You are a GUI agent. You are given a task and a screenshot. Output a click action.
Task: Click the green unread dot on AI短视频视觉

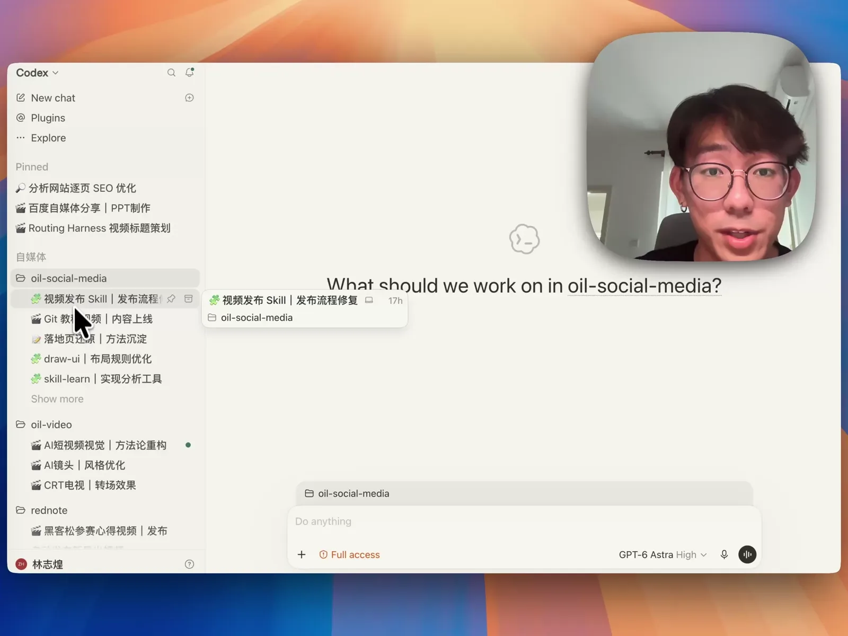188,445
